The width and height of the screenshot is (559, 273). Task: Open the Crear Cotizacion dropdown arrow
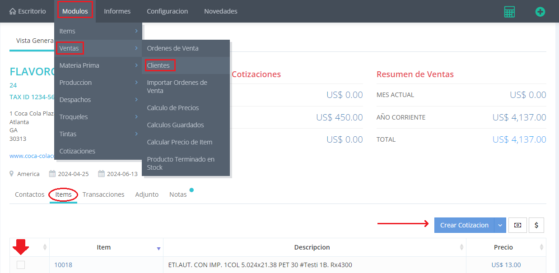tap(500, 225)
